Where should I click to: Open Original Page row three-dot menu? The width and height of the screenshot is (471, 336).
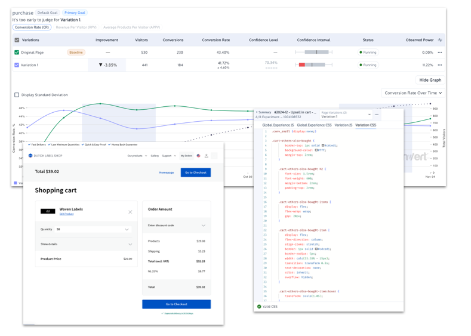point(440,53)
